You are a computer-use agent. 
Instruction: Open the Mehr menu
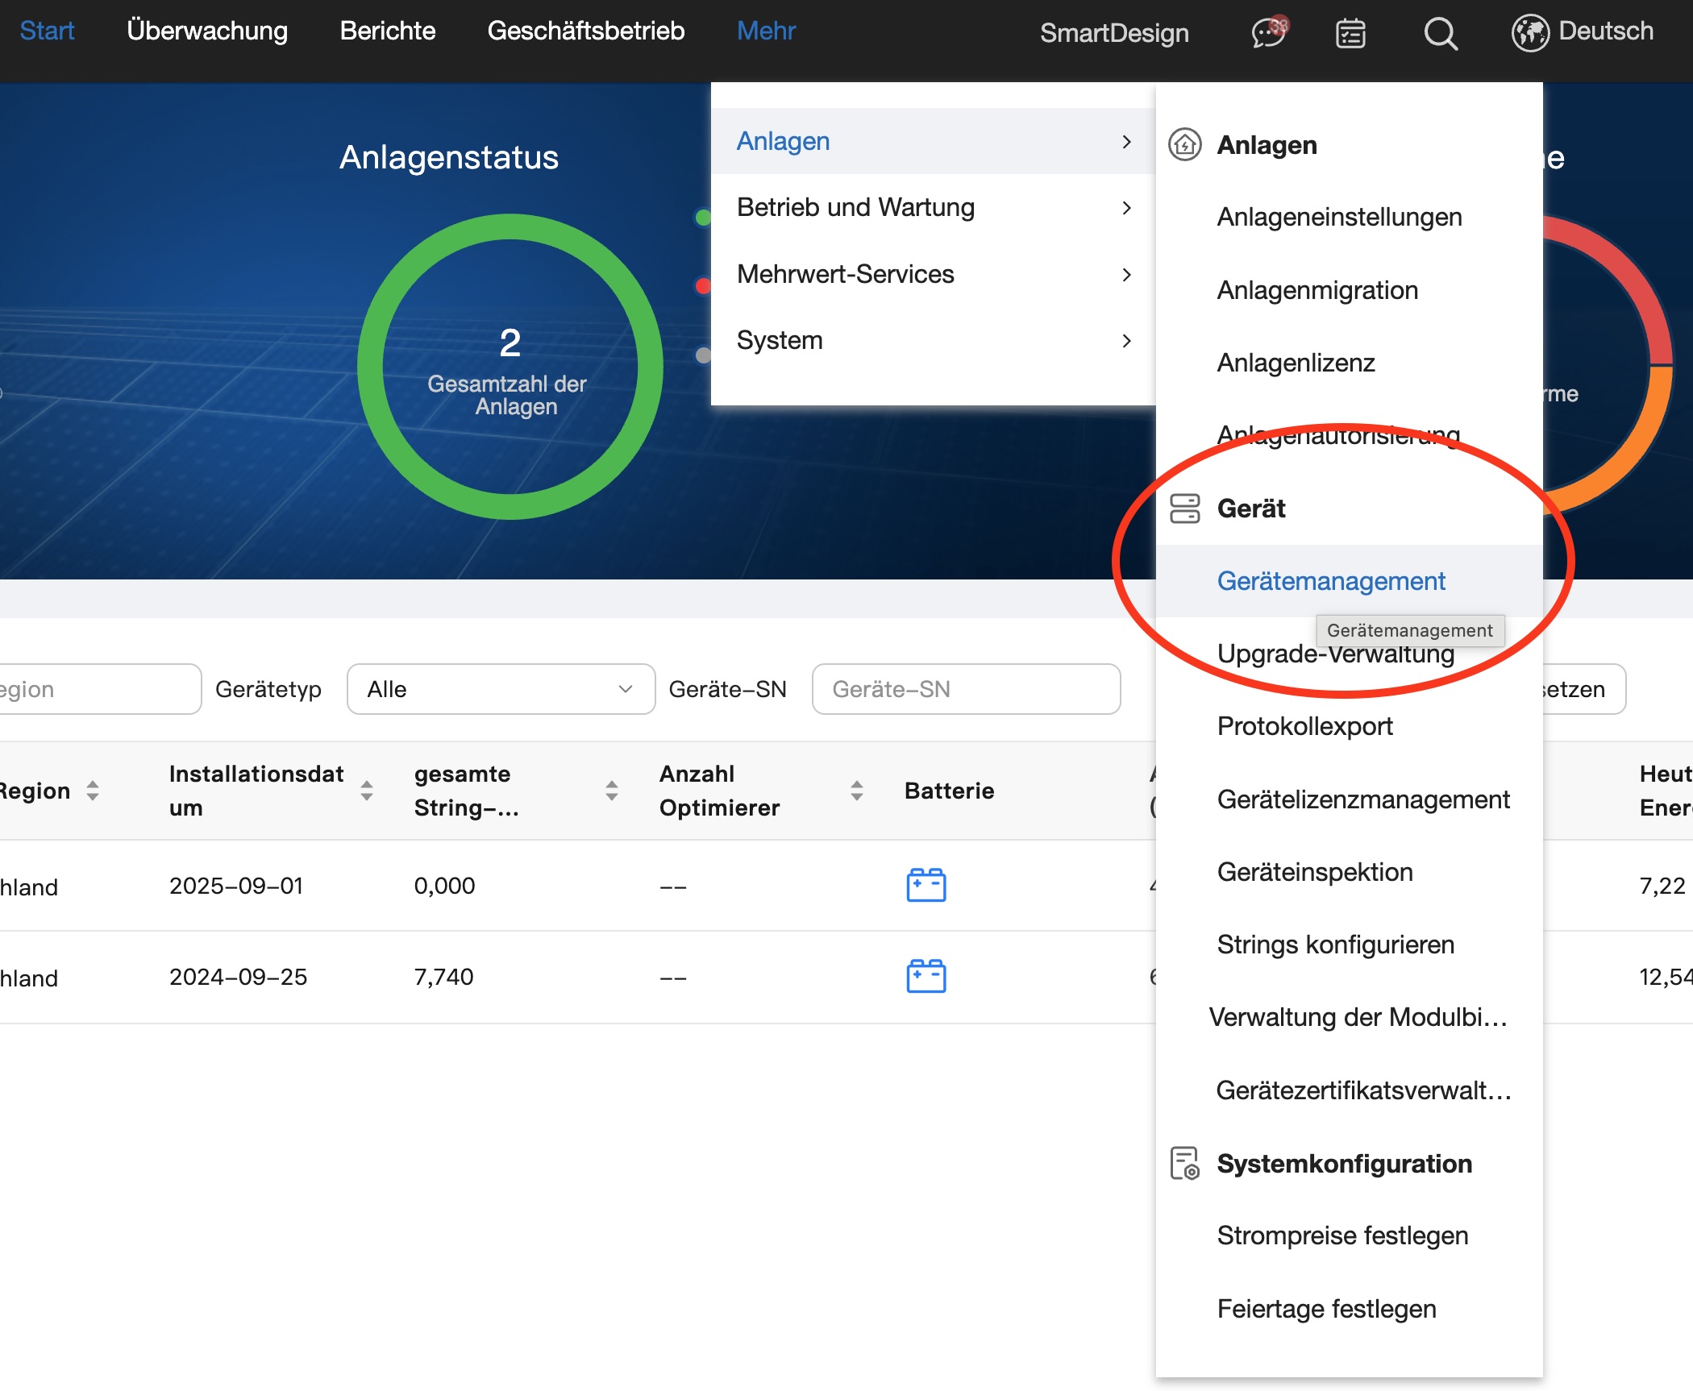tap(766, 31)
